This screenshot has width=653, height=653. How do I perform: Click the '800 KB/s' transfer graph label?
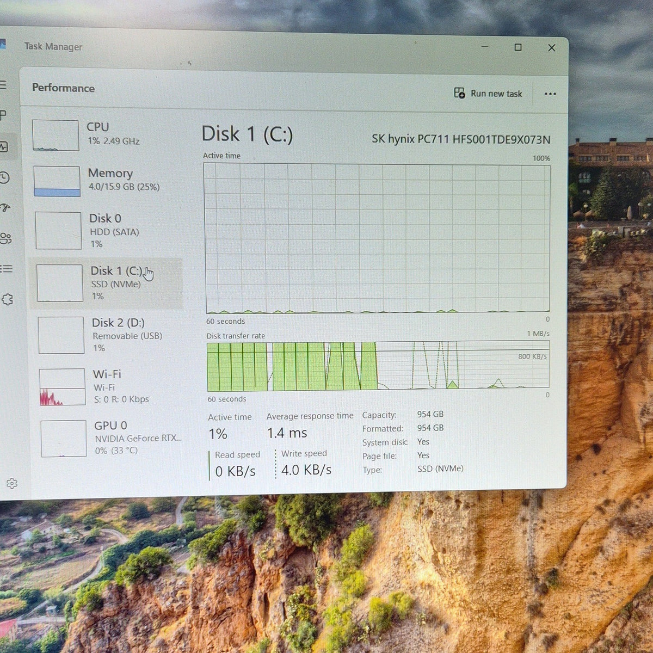point(532,356)
